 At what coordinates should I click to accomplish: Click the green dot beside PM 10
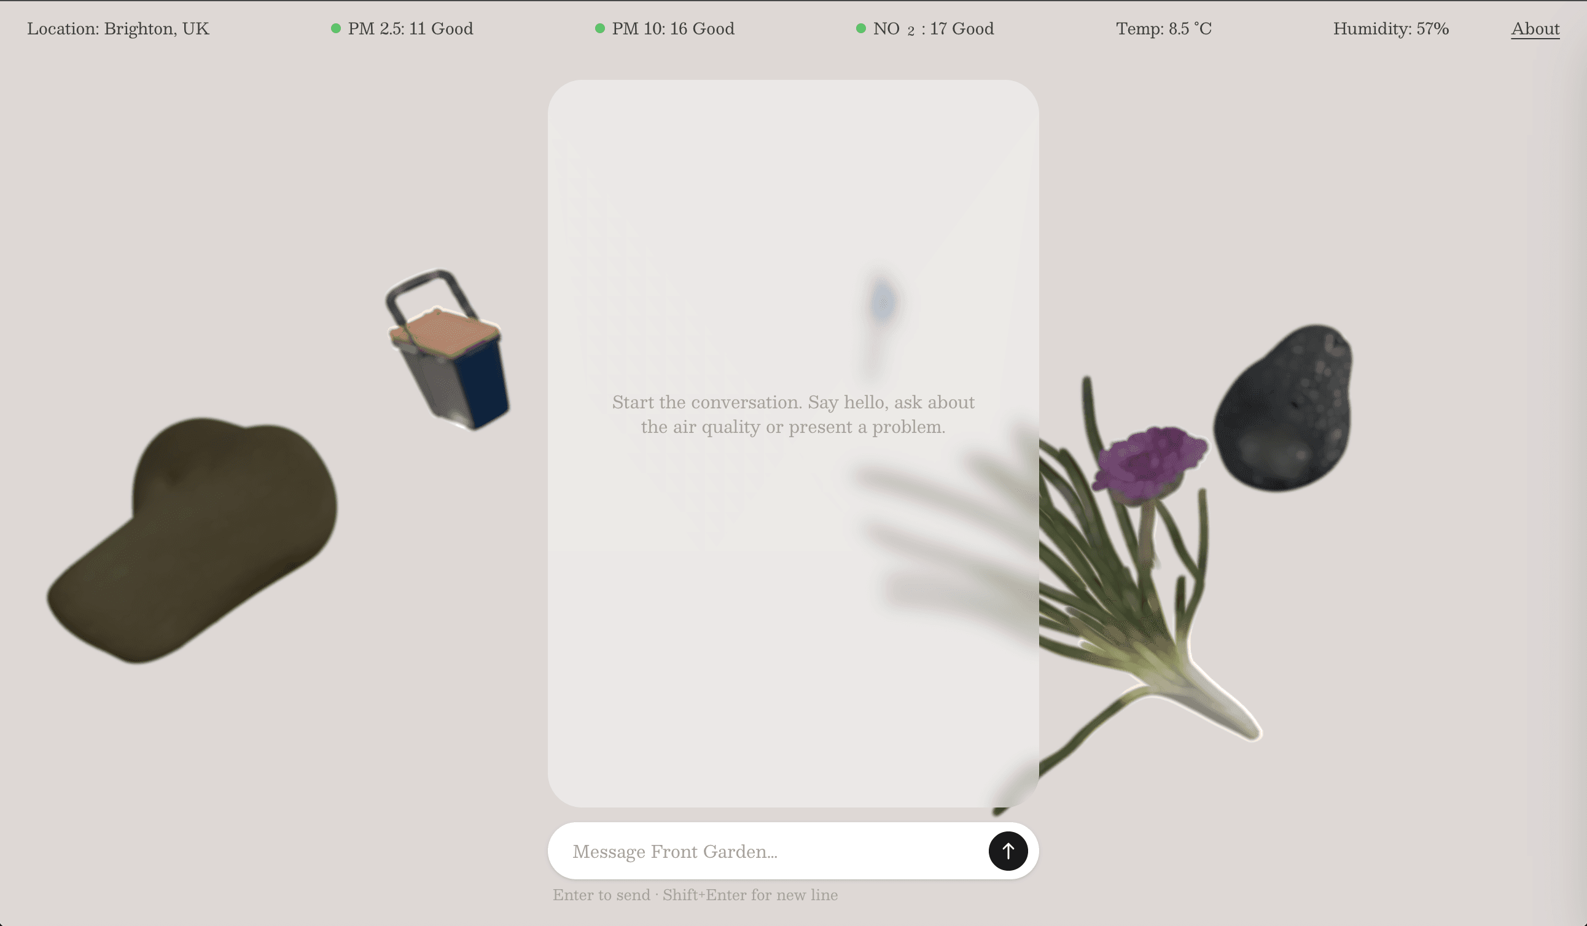(x=599, y=28)
